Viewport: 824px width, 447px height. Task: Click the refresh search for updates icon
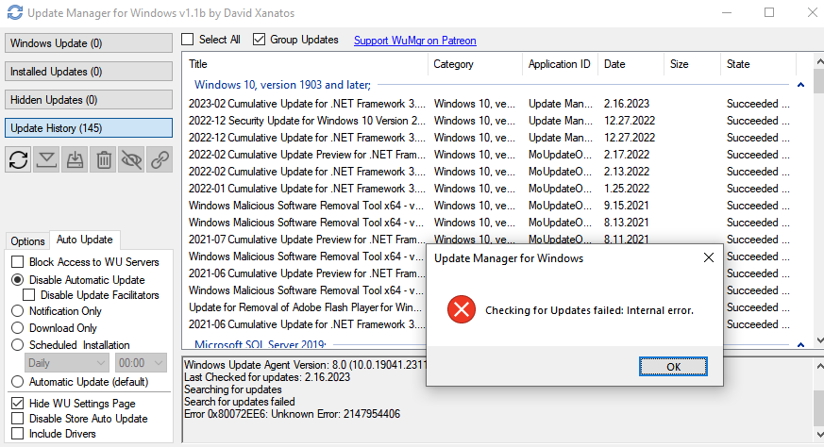[x=18, y=159]
